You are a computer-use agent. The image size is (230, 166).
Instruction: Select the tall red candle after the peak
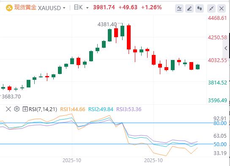pyautogui.click(x=129, y=37)
